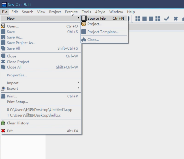Click the white project panel area at left

23,147
